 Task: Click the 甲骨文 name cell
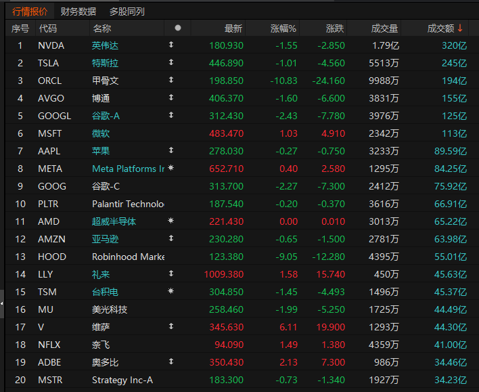105,81
